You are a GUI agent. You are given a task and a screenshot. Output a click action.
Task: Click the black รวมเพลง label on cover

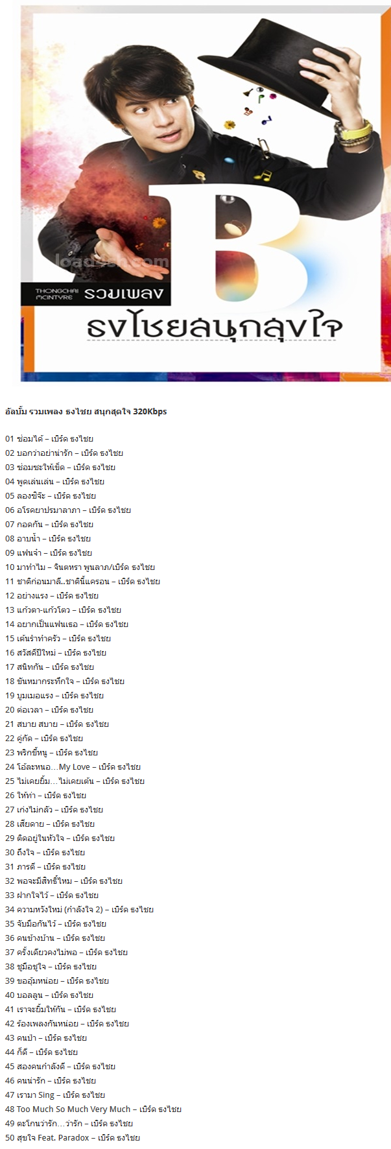coord(101,293)
